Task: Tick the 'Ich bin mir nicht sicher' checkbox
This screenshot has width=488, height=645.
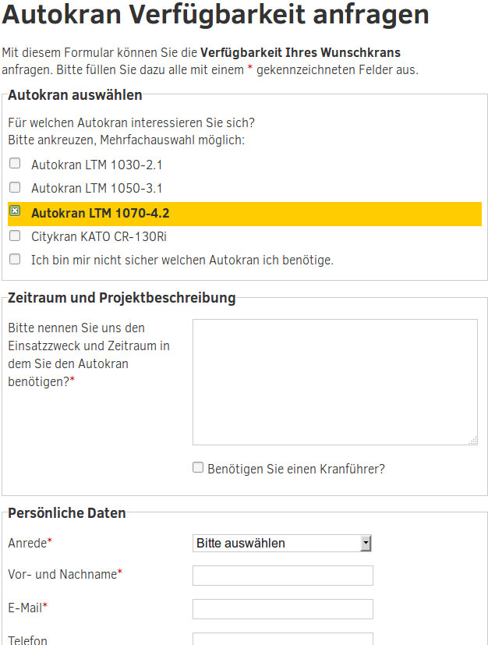Action: (x=15, y=259)
